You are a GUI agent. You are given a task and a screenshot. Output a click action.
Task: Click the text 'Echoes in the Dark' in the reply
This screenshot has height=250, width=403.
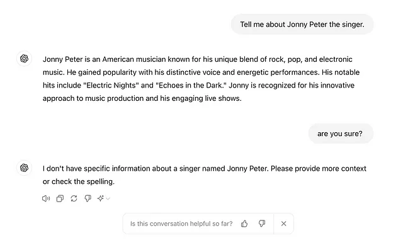190,85
